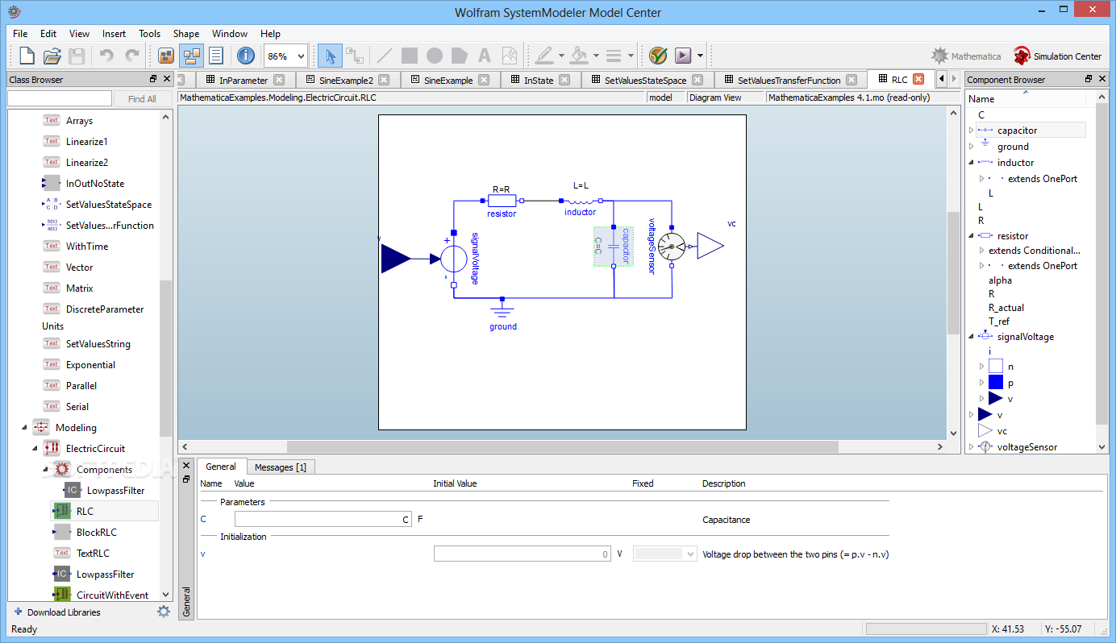Close the RLC tab
This screenshot has height=643, width=1116.
(918, 79)
